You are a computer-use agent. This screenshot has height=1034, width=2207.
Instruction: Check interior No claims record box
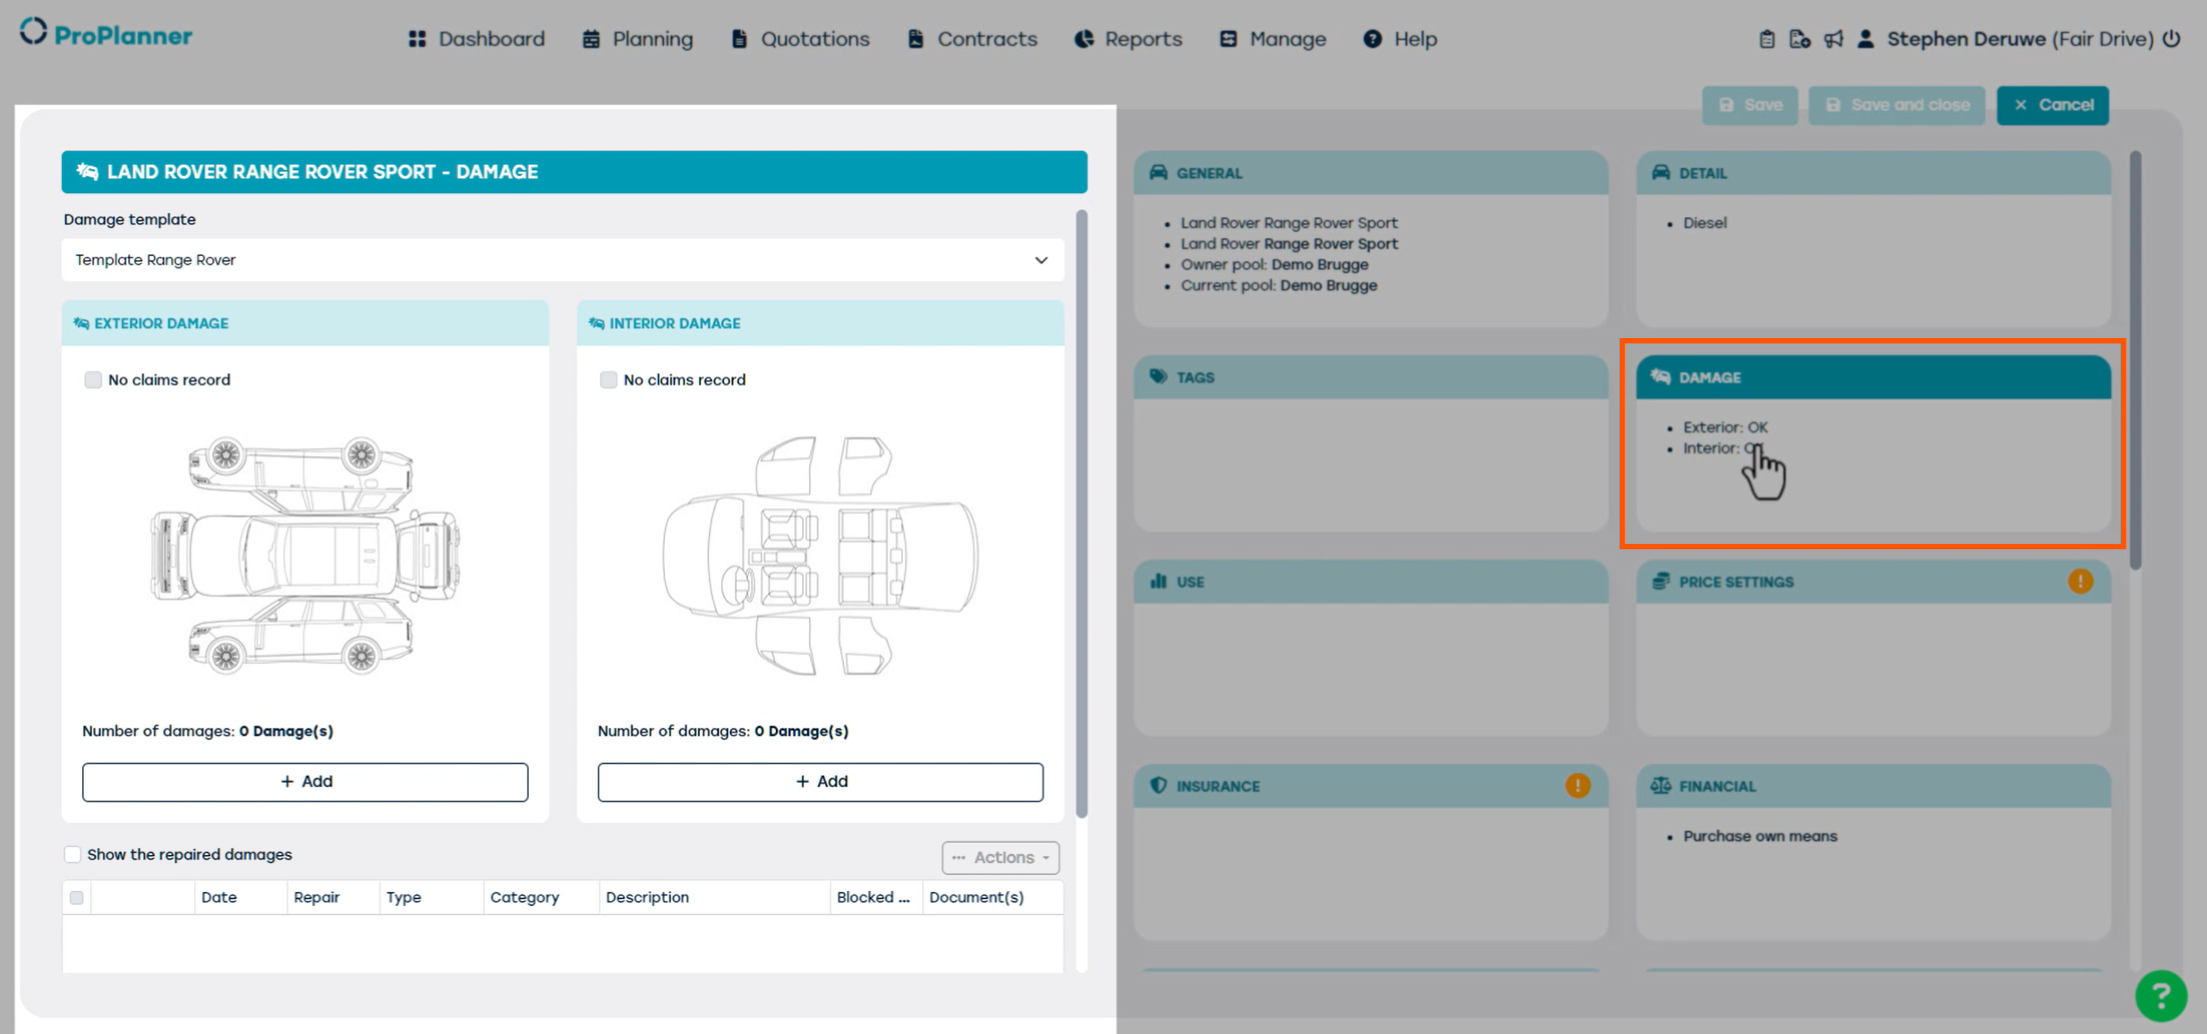tap(609, 380)
